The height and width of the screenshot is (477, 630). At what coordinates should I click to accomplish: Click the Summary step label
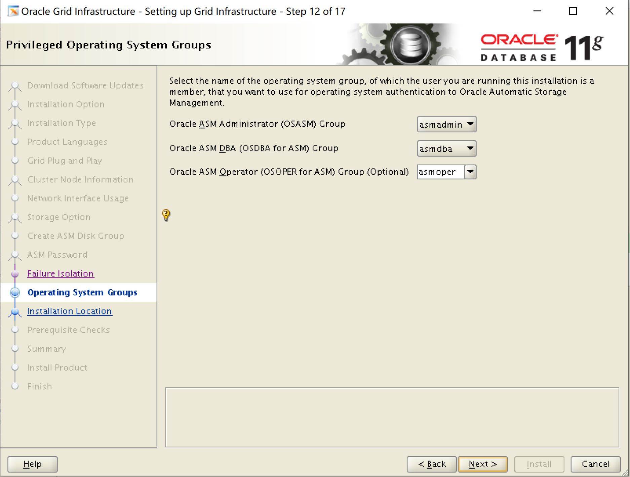(46, 349)
